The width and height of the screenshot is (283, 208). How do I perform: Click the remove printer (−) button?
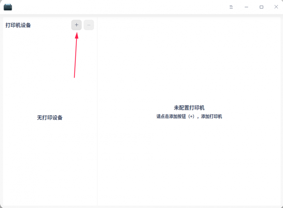[x=89, y=25]
